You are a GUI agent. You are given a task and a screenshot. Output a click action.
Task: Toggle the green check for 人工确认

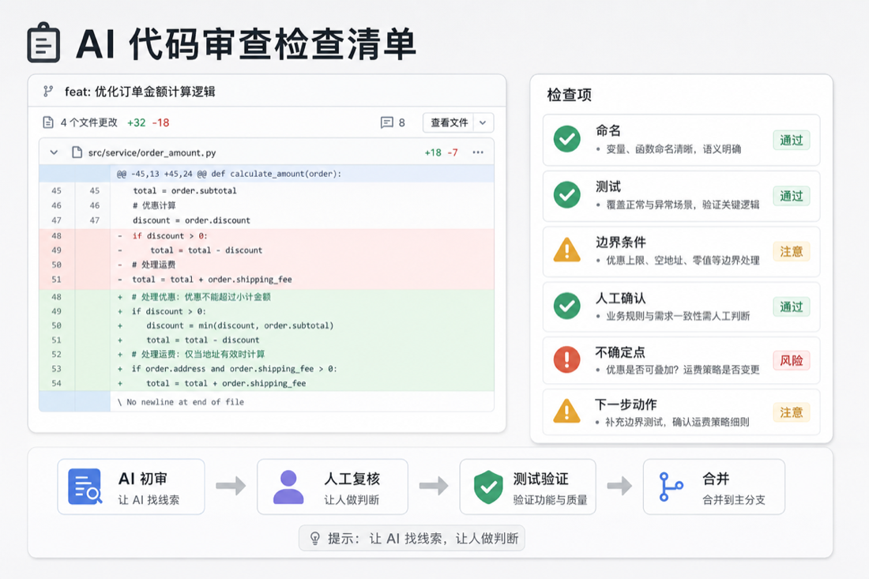[567, 306]
